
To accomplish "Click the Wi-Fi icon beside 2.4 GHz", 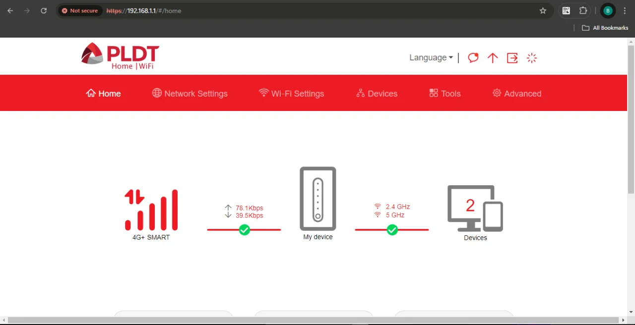I will [378, 207].
